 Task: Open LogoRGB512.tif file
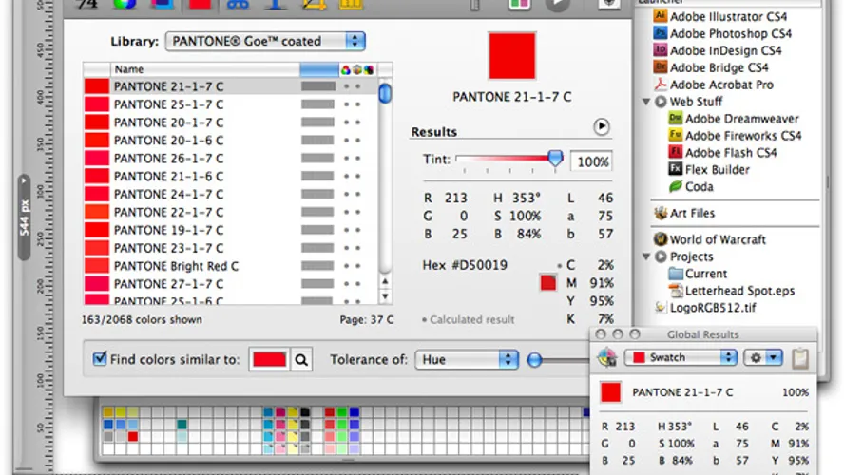tap(704, 308)
